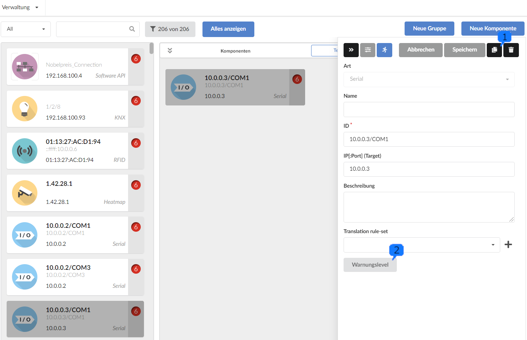Toggle the 206 von 206 filter
The width and height of the screenshot is (527, 340).
pos(170,29)
